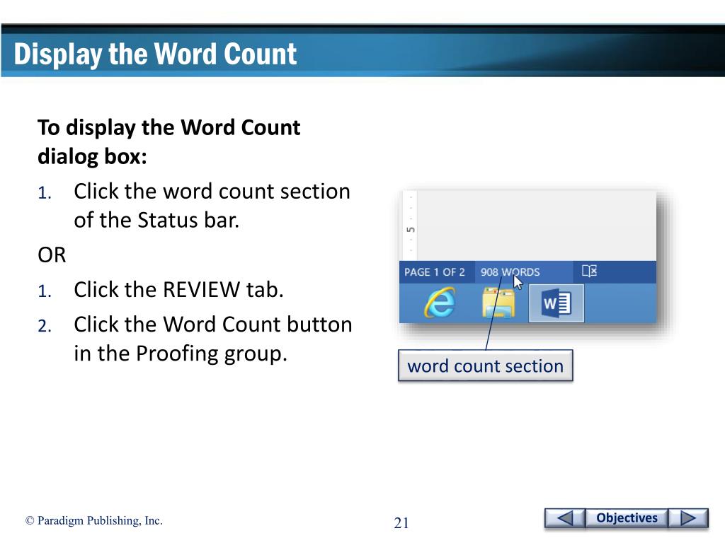Go to previous slide arrow button

(x=564, y=518)
